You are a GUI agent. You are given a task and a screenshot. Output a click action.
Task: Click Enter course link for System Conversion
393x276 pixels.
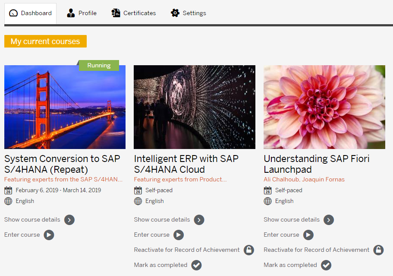22,235
